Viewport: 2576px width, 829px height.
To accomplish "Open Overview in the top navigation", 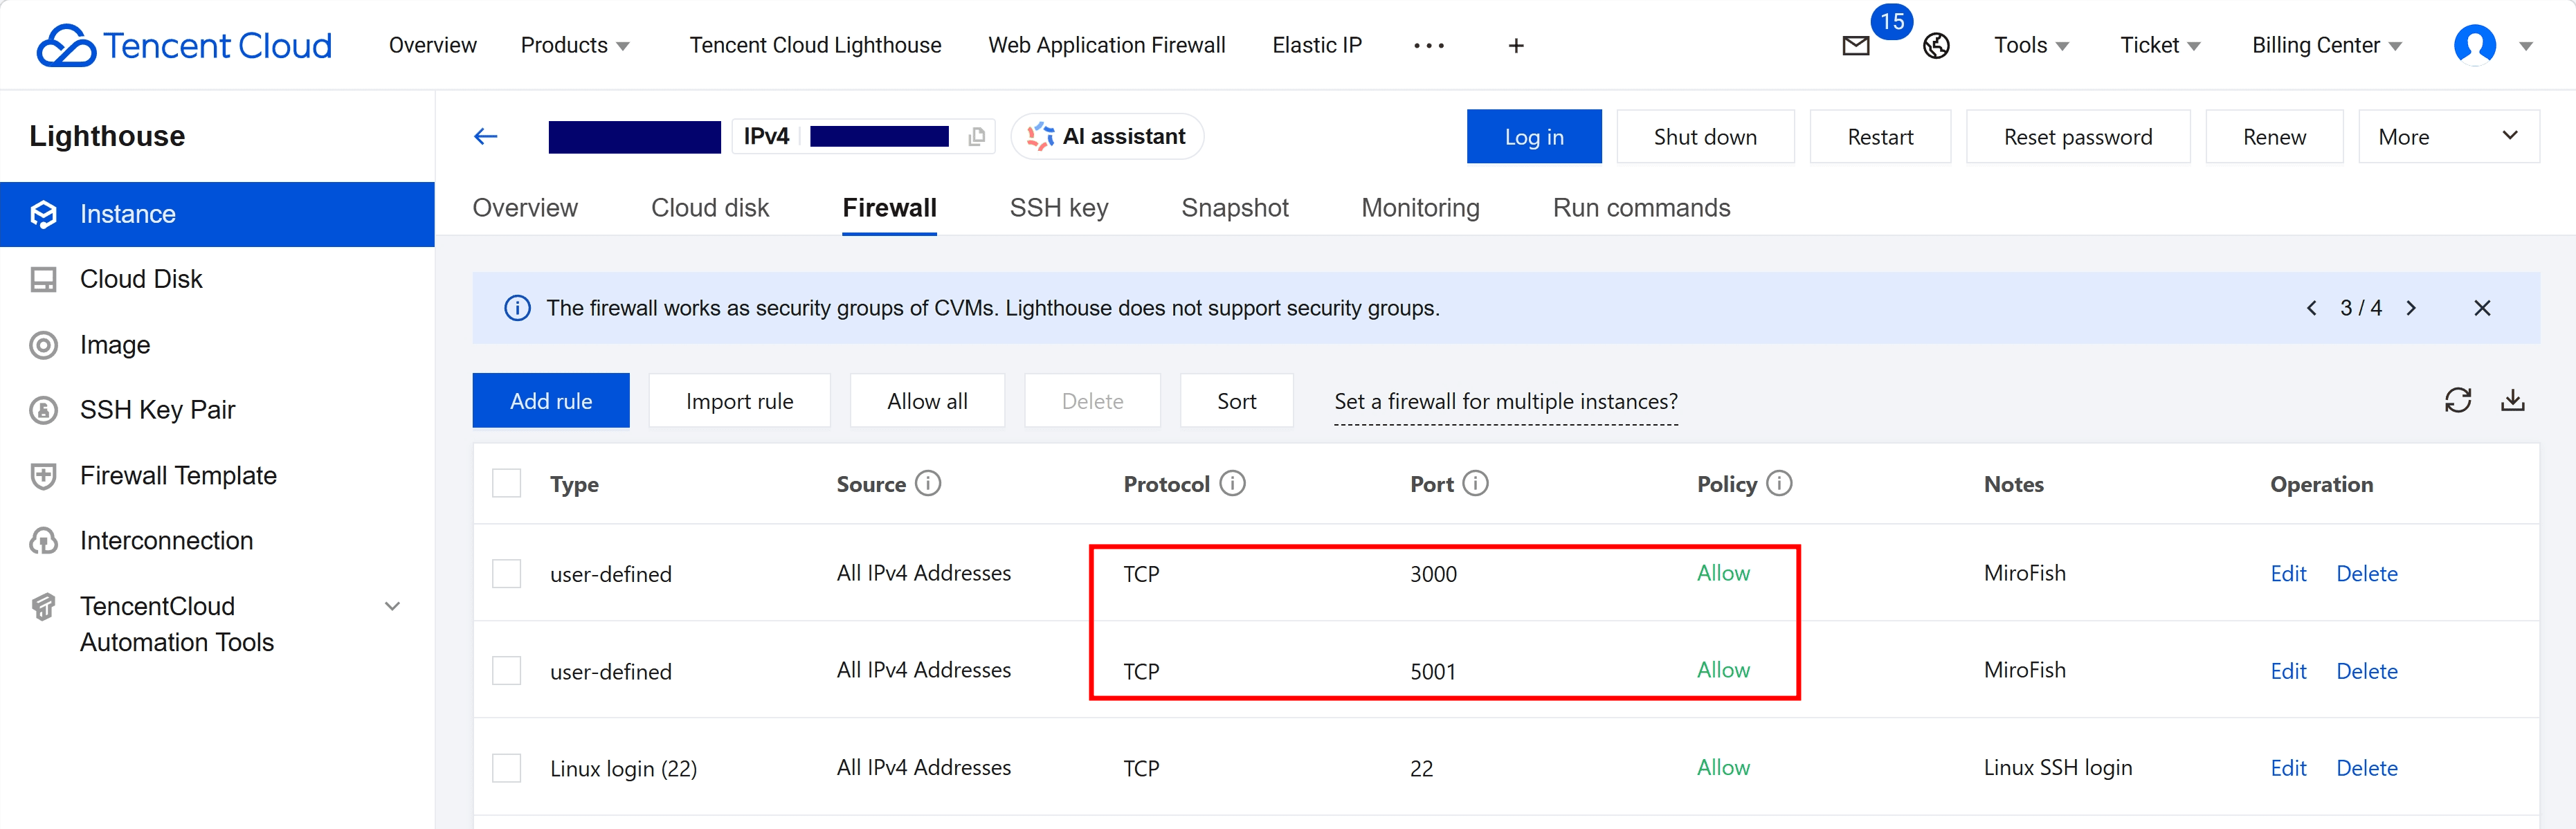I will click(x=433, y=46).
